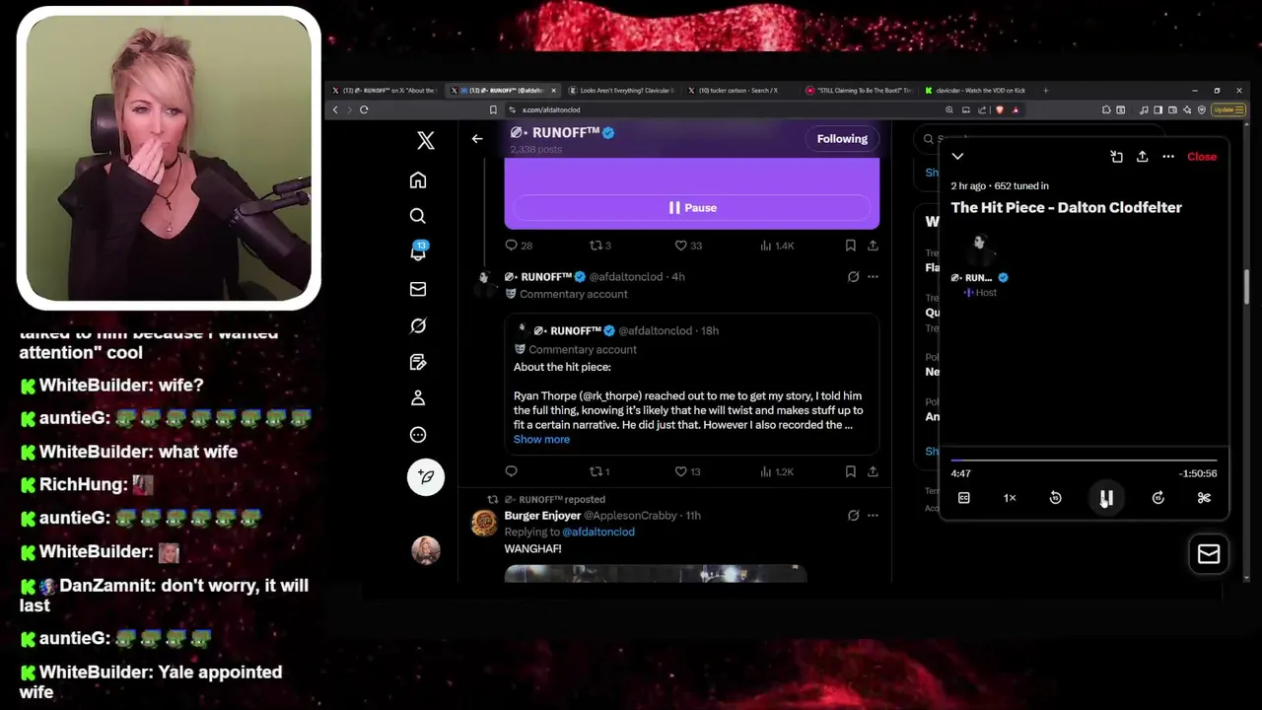Open extensions puzzle icon in browser toolbar
This screenshot has height=710, width=1262.
tap(1106, 109)
